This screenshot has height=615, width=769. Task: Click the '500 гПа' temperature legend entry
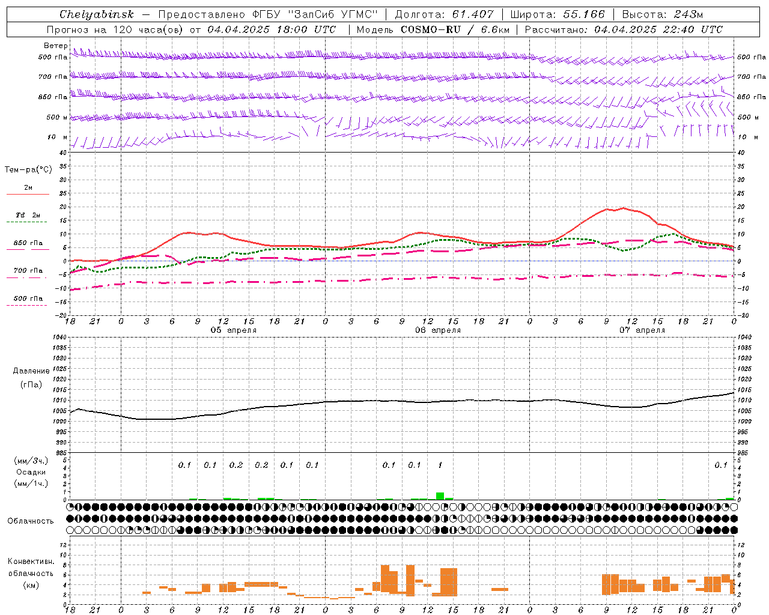point(28,298)
